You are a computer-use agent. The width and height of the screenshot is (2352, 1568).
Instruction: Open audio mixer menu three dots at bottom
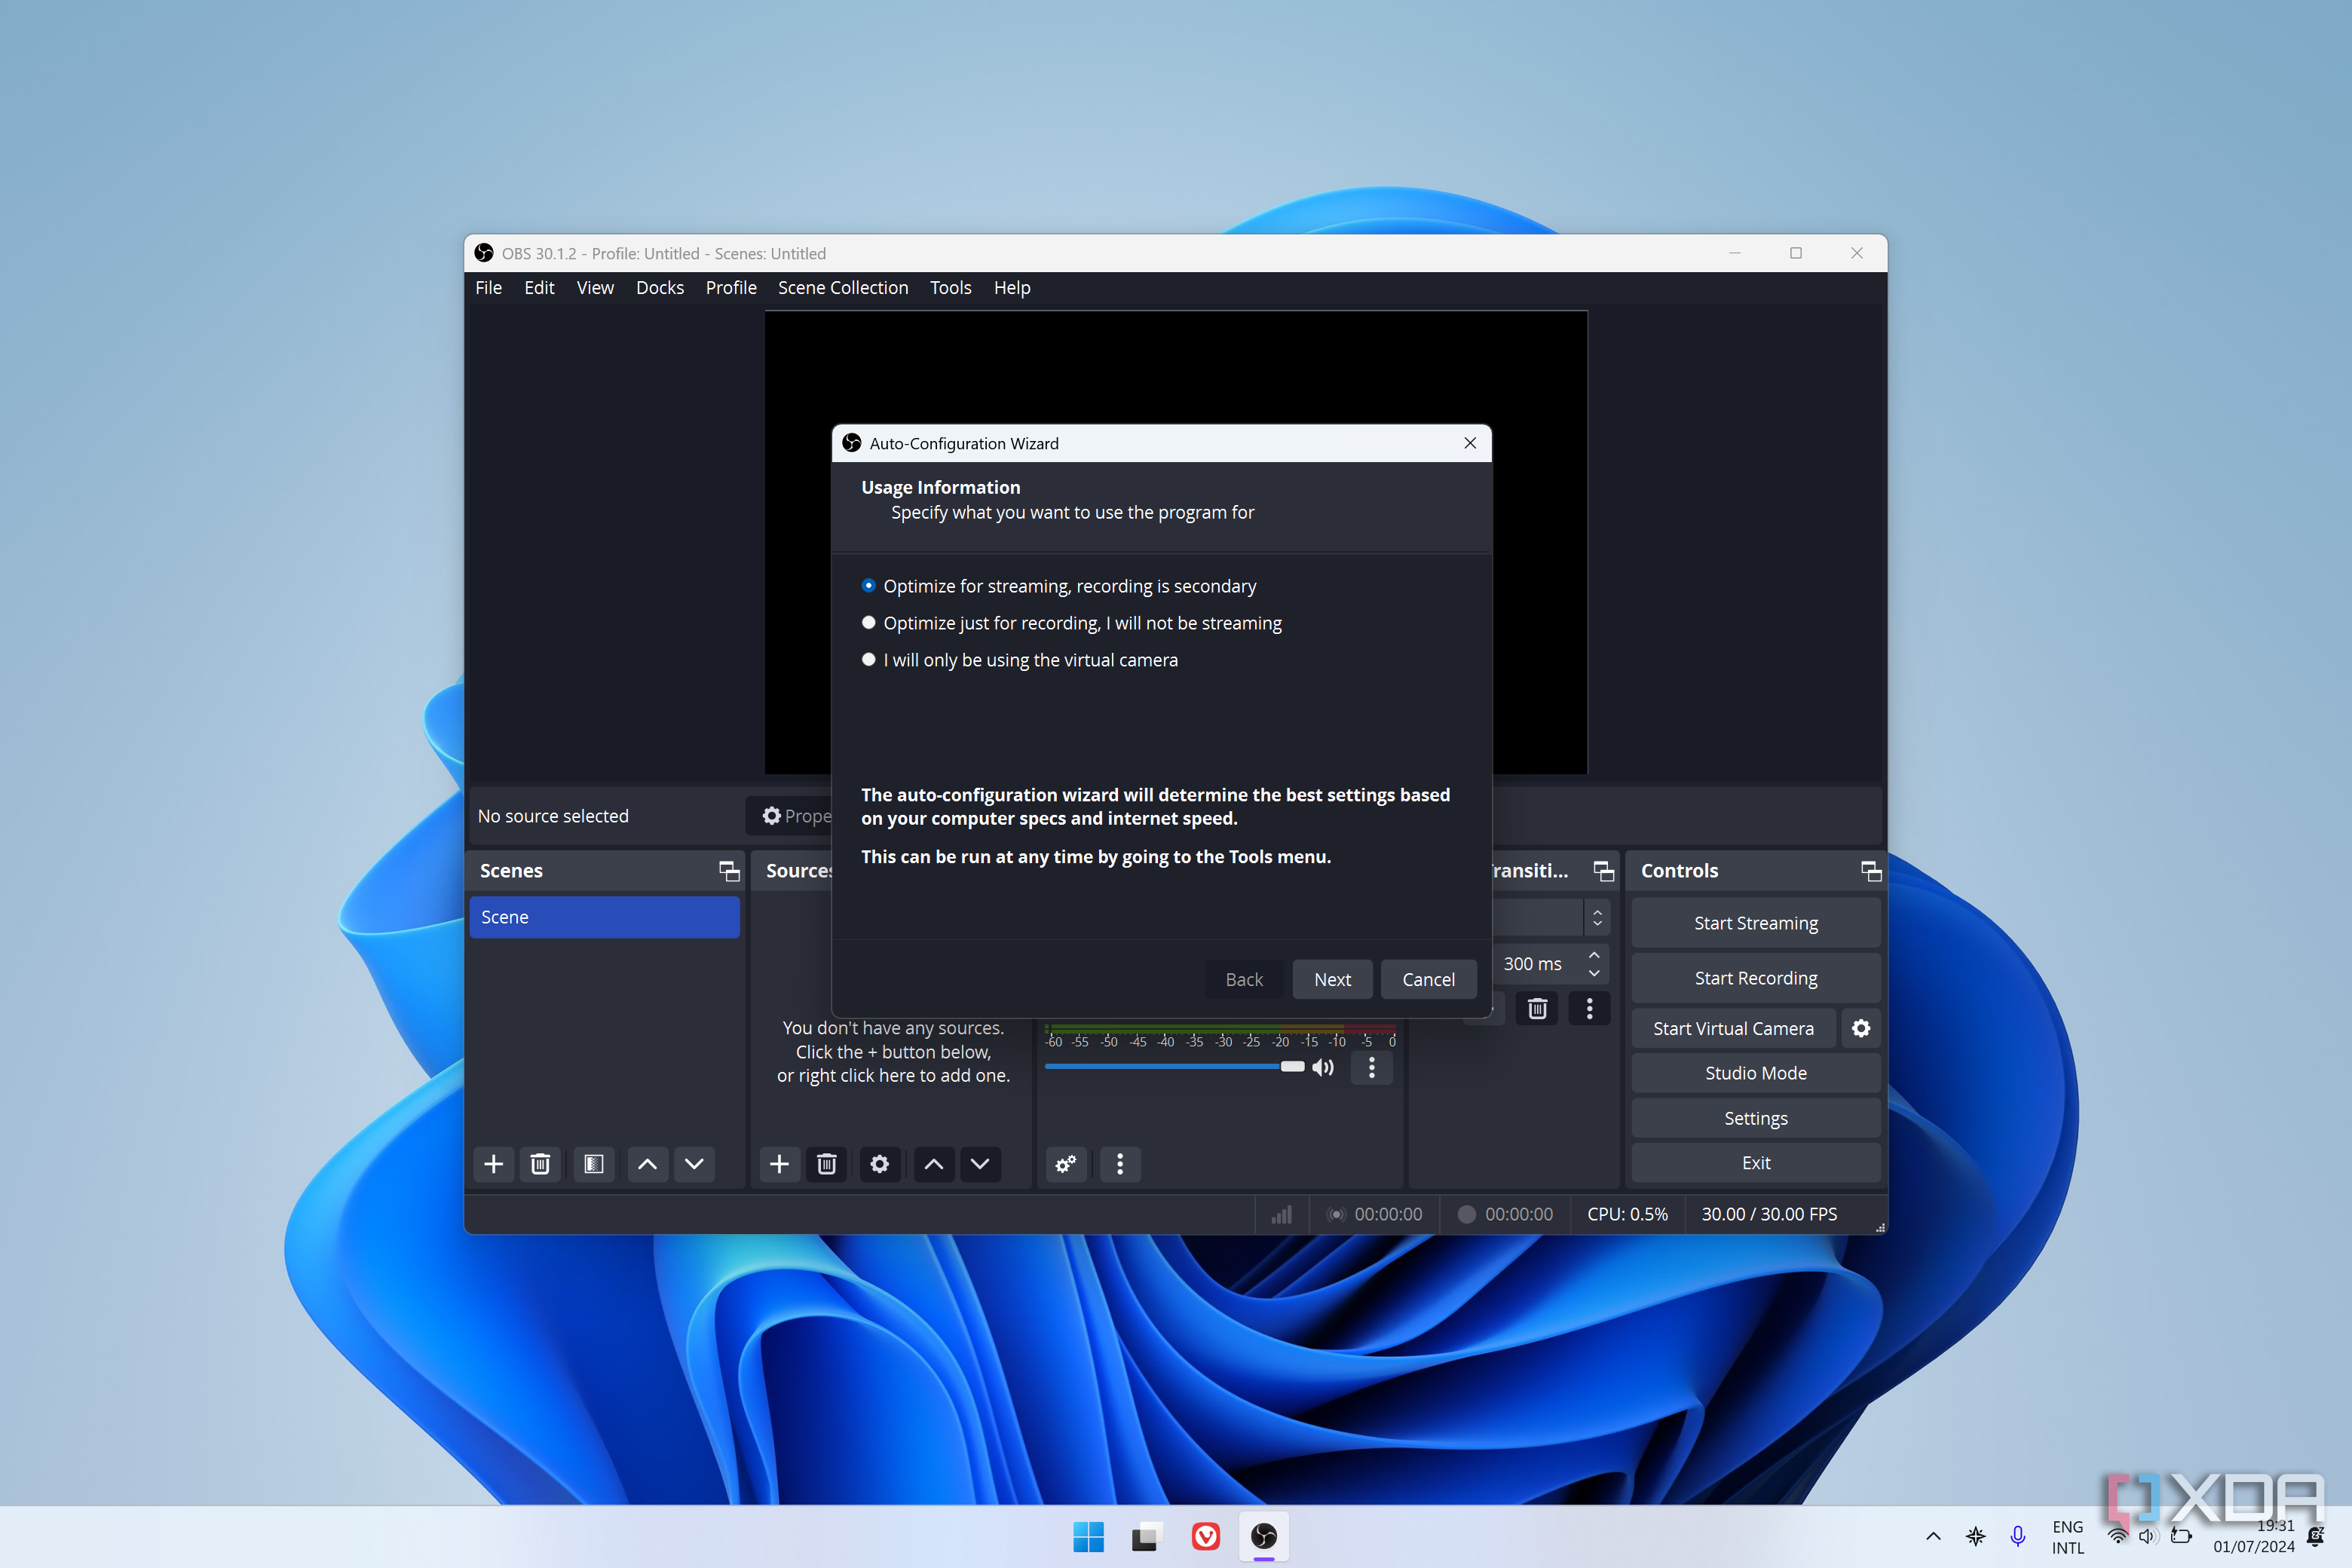1120,1164
